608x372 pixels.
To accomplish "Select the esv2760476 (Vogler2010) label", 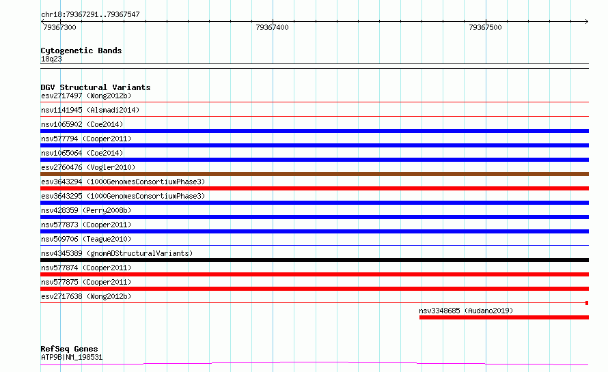I will [88, 167].
